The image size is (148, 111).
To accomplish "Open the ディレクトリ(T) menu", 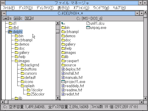I will [45, 8].
